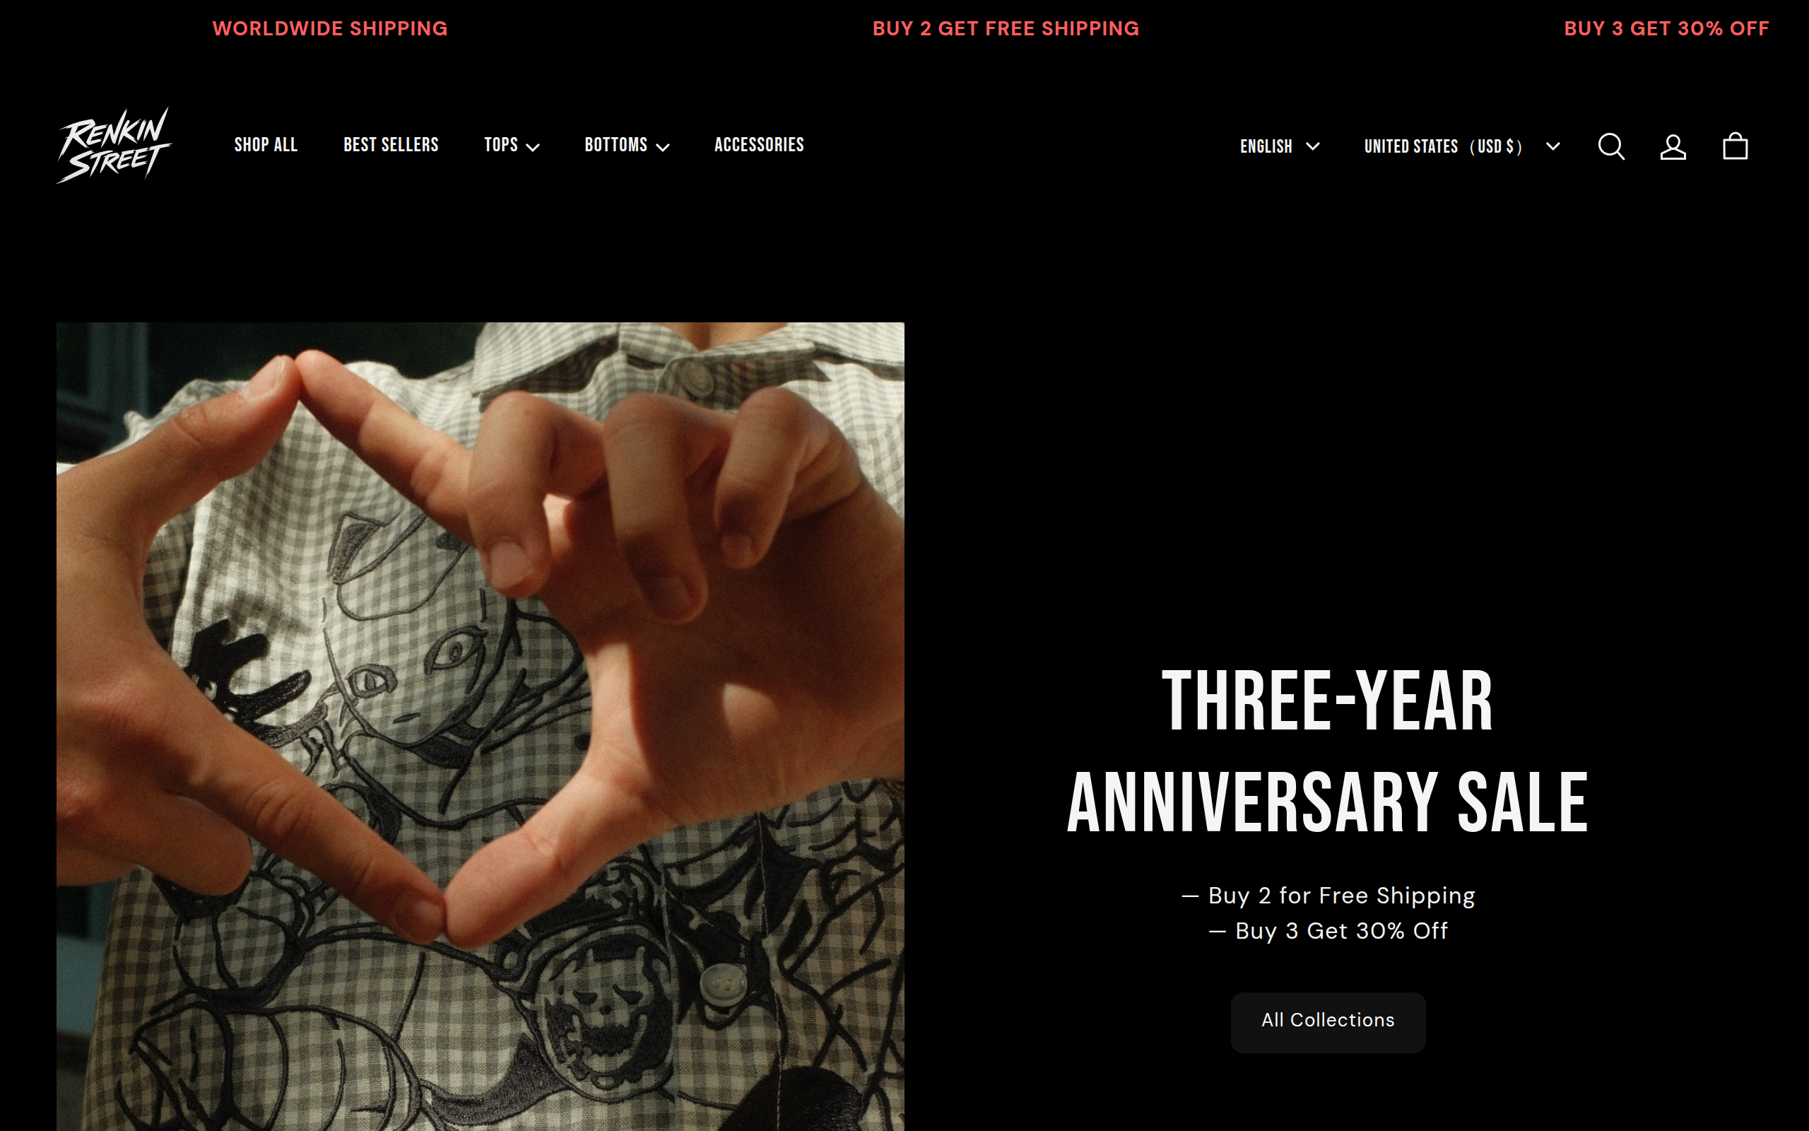Click the Renkin Street logo

pos(114,145)
